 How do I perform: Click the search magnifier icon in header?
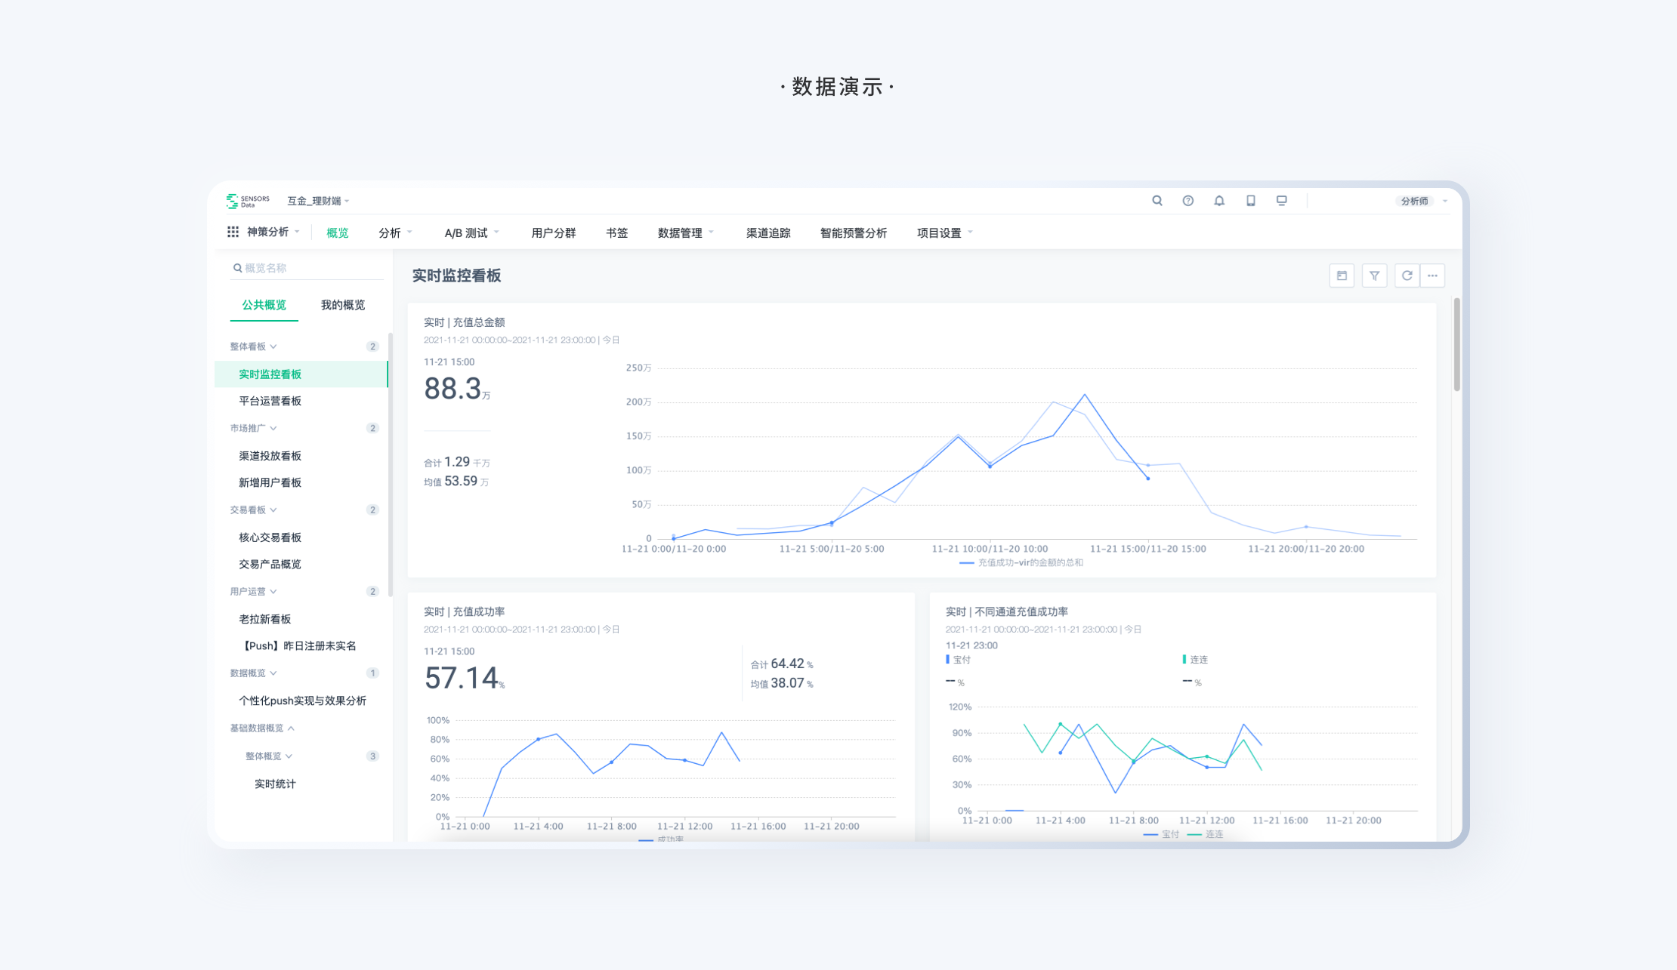point(1157,201)
